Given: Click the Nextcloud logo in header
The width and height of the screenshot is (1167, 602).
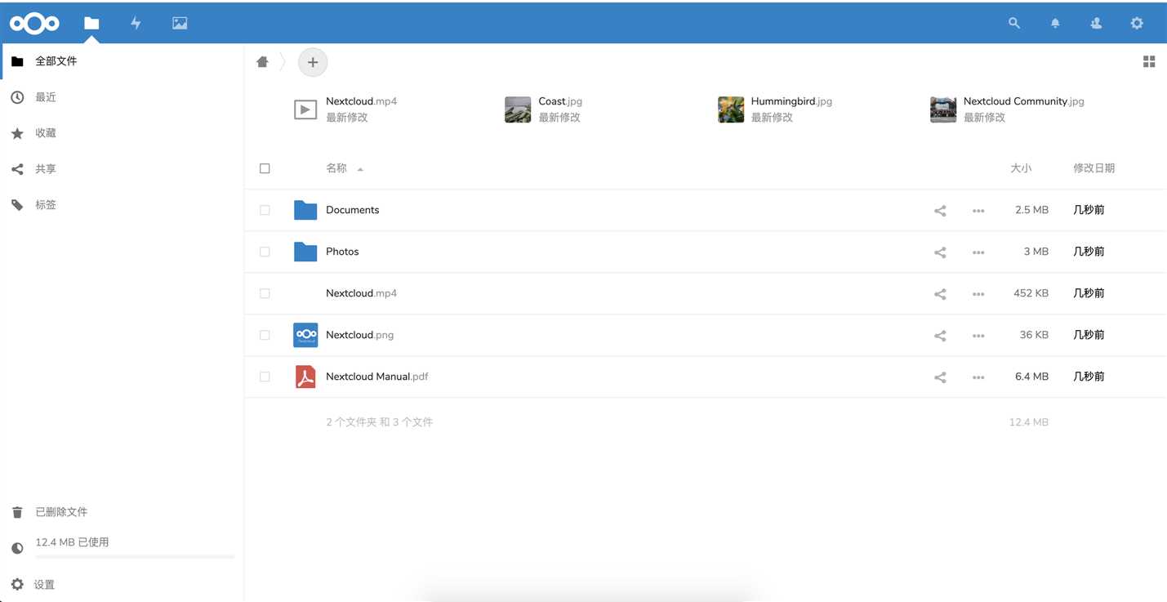Looking at the screenshot, I should pos(34,24).
